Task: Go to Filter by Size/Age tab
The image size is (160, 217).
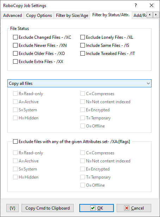Action: point(72,15)
